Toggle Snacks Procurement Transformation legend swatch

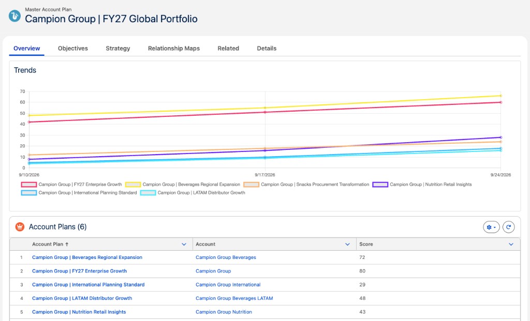coord(251,185)
